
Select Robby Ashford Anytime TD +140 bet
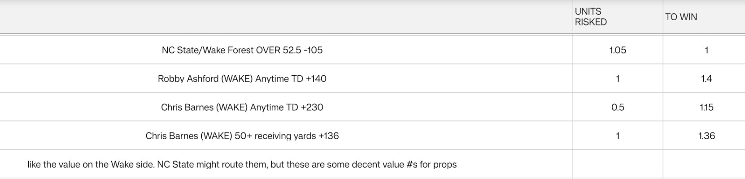coord(242,79)
